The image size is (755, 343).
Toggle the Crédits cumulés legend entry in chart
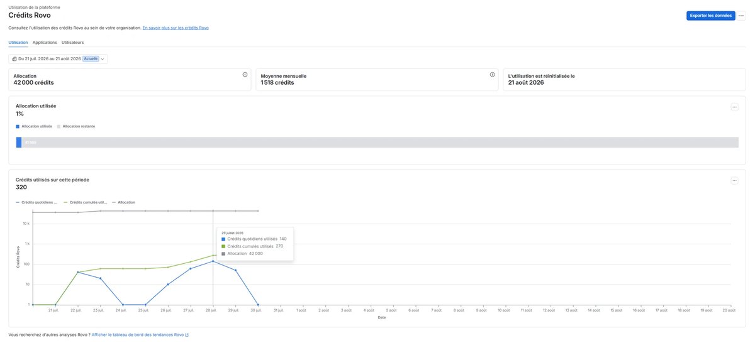[x=85, y=202]
